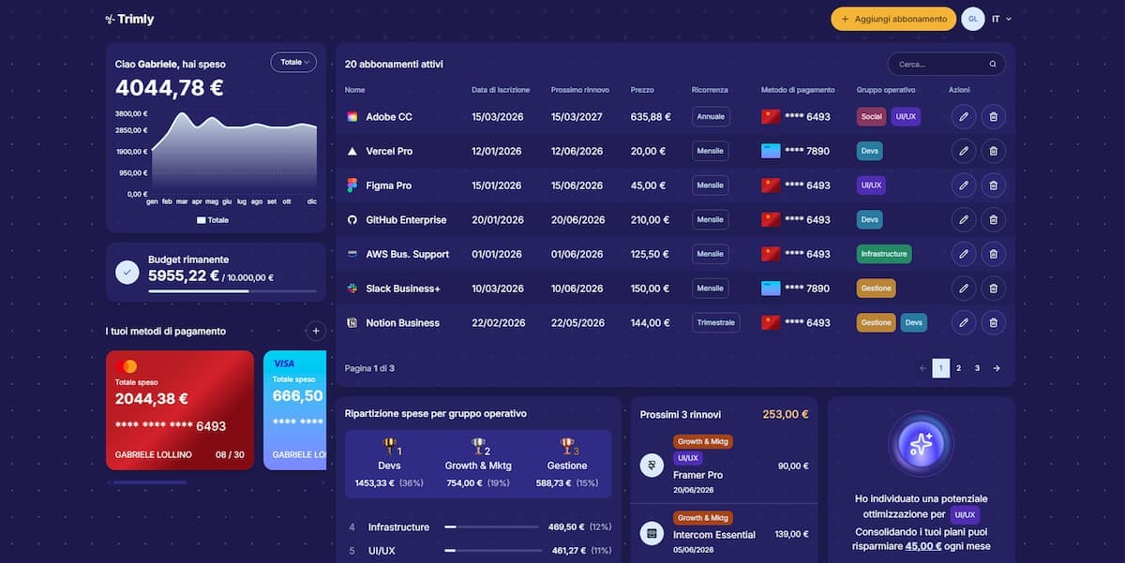Image resolution: width=1125 pixels, height=563 pixels.
Task: Click the search magnifier icon
Action: 993,65
